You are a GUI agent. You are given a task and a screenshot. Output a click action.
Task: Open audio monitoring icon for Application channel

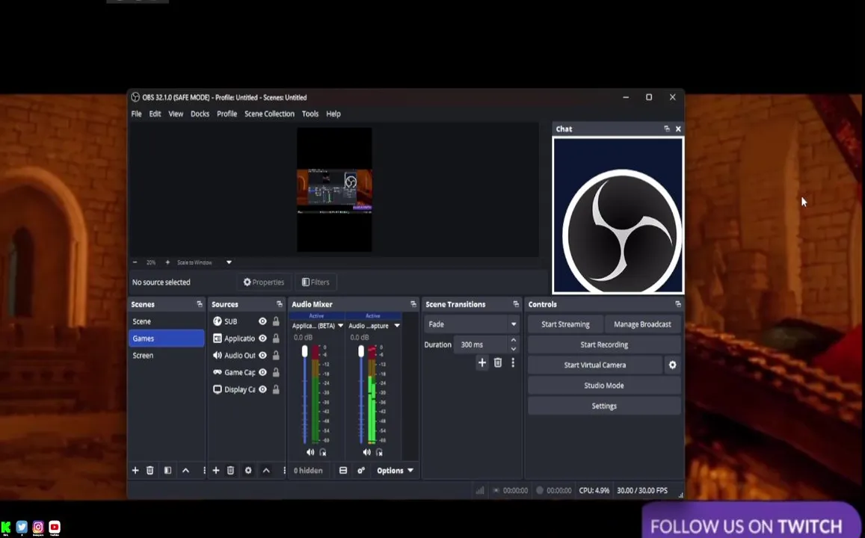(323, 452)
